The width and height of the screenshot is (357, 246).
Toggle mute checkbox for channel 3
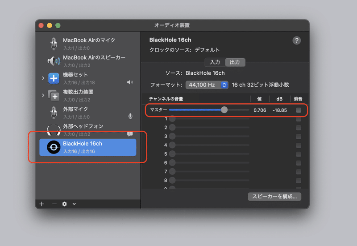[299, 137]
